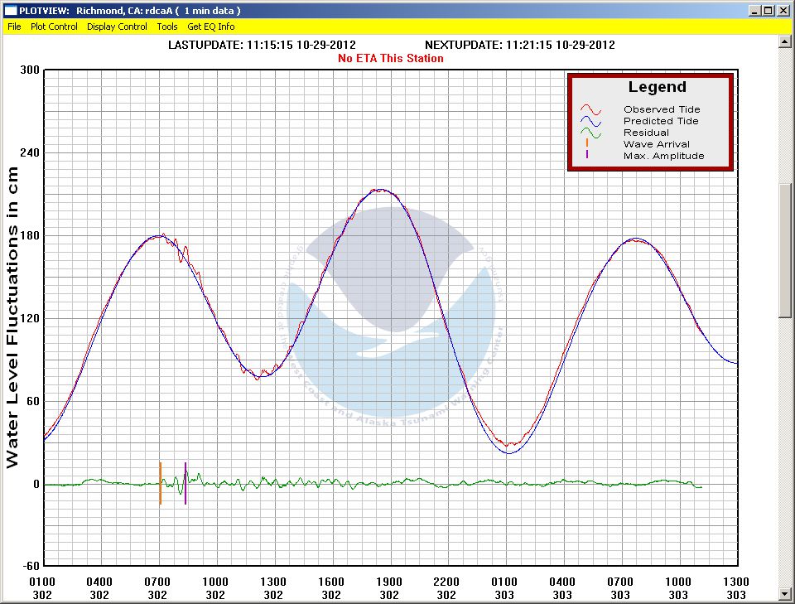
Task: Click the red Observed Tide legend symbol
Action: click(589, 109)
